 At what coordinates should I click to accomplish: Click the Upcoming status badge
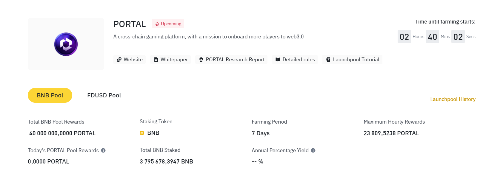pyautogui.click(x=168, y=24)
